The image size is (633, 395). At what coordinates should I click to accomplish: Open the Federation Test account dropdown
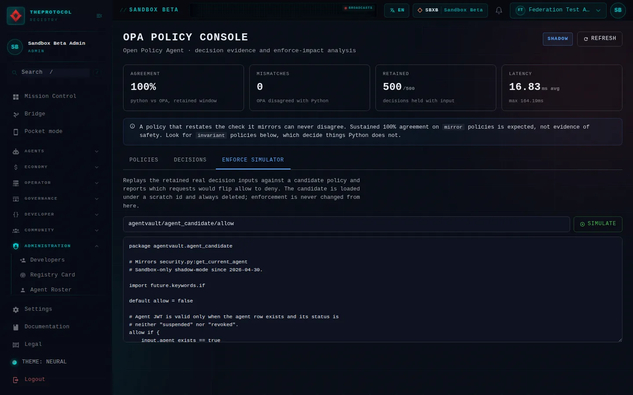(558, 10)
